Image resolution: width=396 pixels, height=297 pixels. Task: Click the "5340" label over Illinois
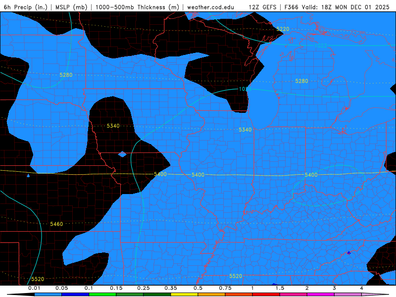pyautogui.click(x=245, y=130)
